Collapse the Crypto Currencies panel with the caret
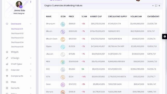167x94 pixels. [x=153, y=6]
